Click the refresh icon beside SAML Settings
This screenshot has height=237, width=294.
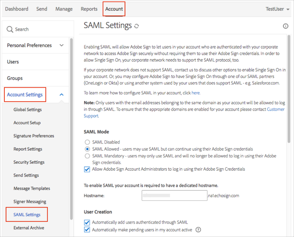point(137,26)
